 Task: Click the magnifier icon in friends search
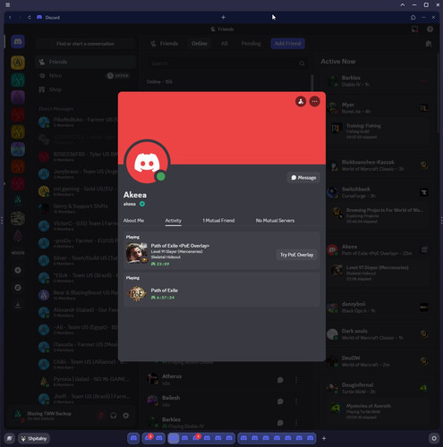(x=302, y=63)
